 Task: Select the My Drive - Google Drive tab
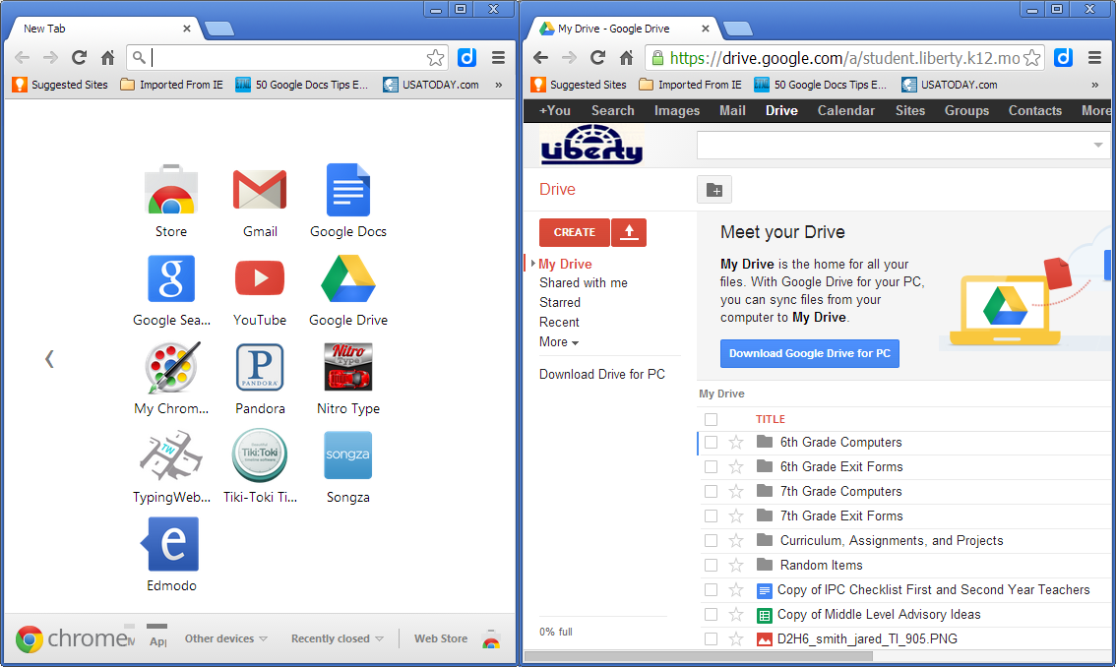[624, 29]
